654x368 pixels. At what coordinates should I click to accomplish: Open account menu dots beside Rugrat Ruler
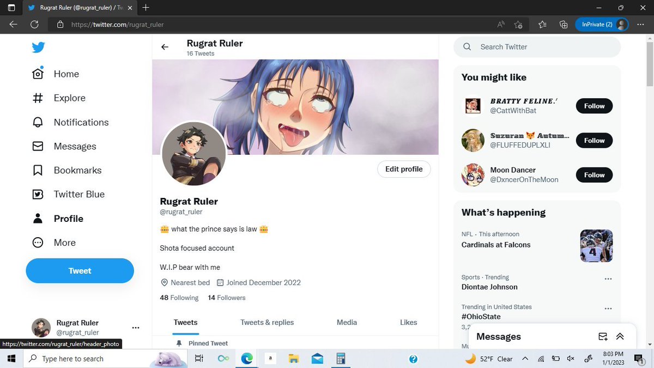tap(136, 328)
